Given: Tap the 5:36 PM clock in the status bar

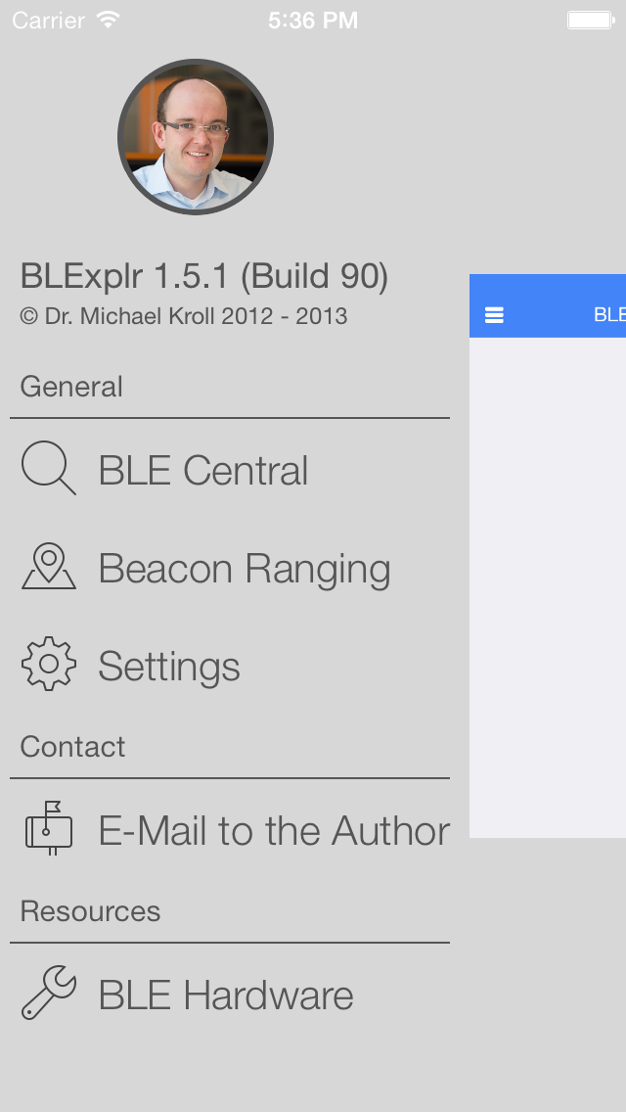Looking at the screenshot, I should point(313,20).
